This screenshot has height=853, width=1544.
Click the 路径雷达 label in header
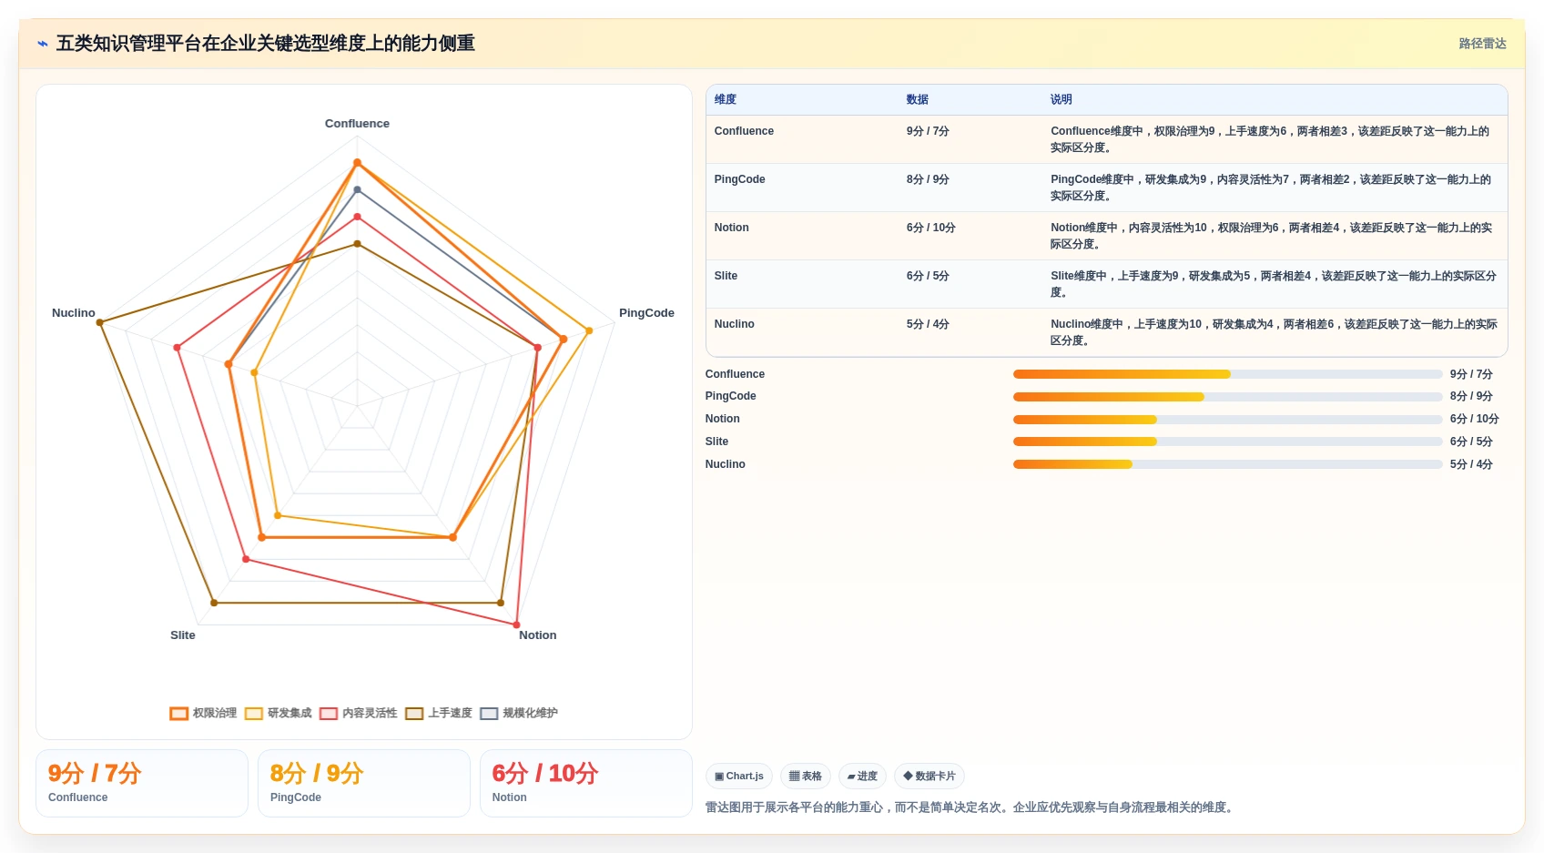click(x=1482, y=44)
